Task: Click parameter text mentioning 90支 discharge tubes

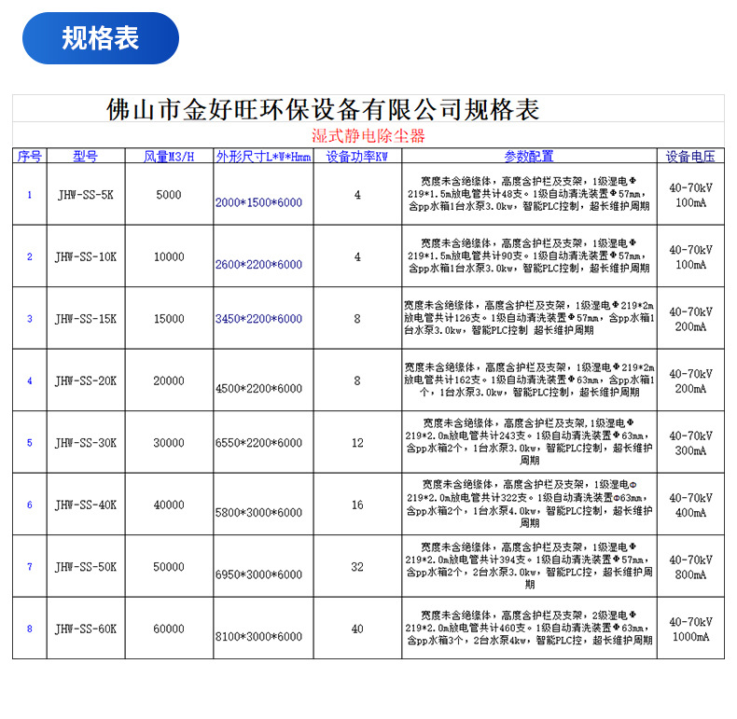Action: click(529, 256)
